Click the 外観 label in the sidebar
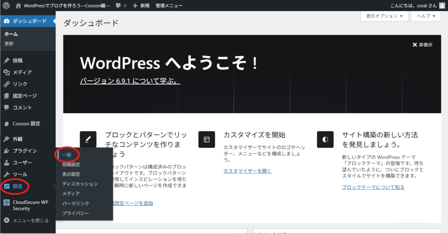The width and height of the screenshot is (448, 234). pyautogui.click(x=17, y=139)
